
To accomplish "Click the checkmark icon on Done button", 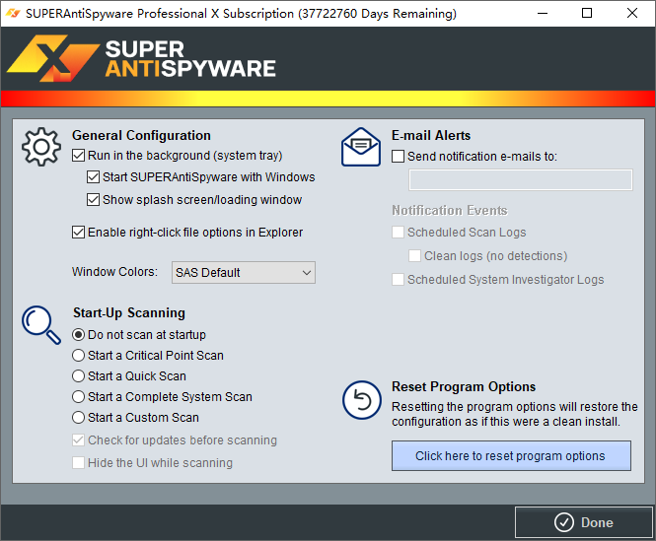I will pyautogui.click(x=564, y=522).
